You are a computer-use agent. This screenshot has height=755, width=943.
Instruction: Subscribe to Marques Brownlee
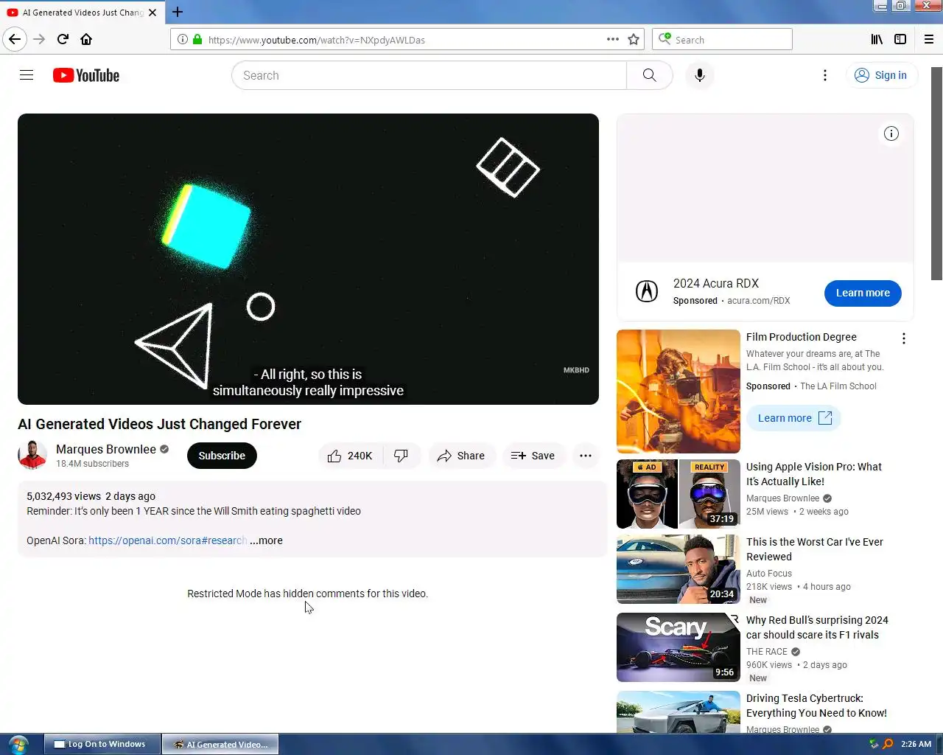point(222,456)
